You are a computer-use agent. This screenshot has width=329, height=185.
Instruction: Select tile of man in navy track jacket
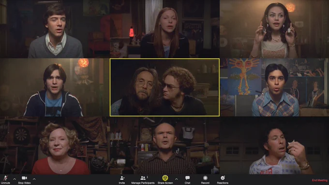pos(55,87)
